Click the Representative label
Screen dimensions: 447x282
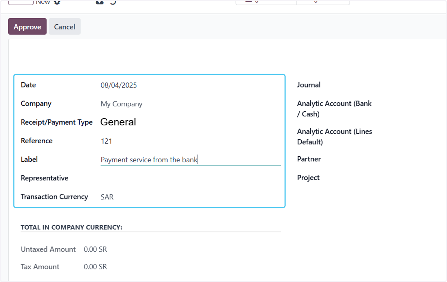[44, 178]
